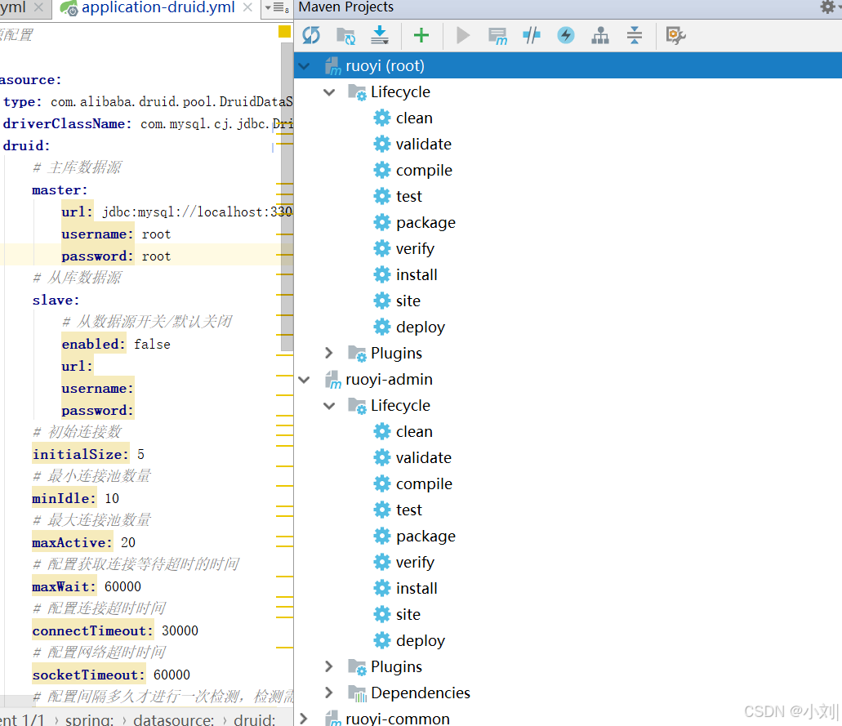Open Execute Maven Goal dialog

pos(497,35)
